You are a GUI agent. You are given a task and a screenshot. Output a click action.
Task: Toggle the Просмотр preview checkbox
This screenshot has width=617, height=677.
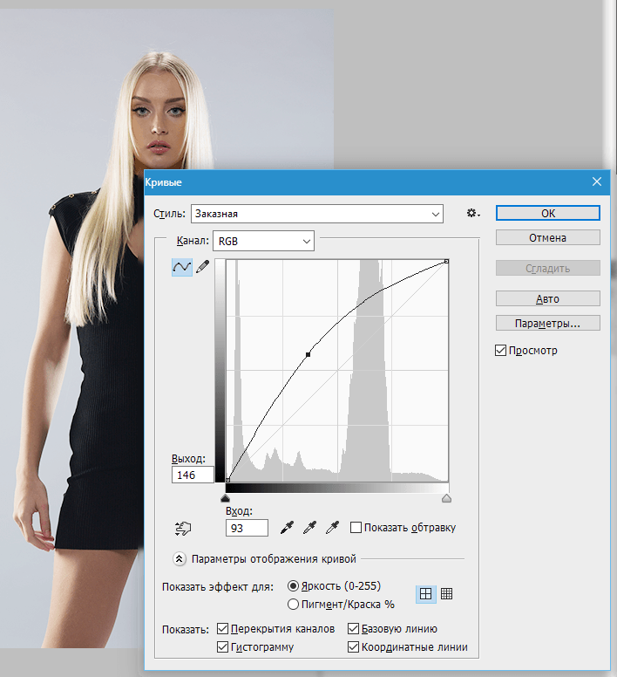coord(500,350)
